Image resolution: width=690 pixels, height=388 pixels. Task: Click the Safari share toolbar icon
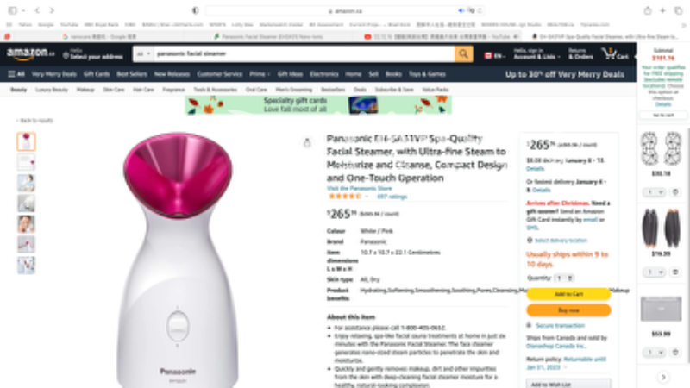point(648,10)
